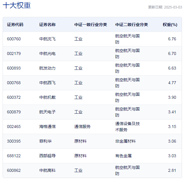This screenshot has width=184, height=180.
Task: Click the 证券代码 column header
Action: click(x=15, y=25)
